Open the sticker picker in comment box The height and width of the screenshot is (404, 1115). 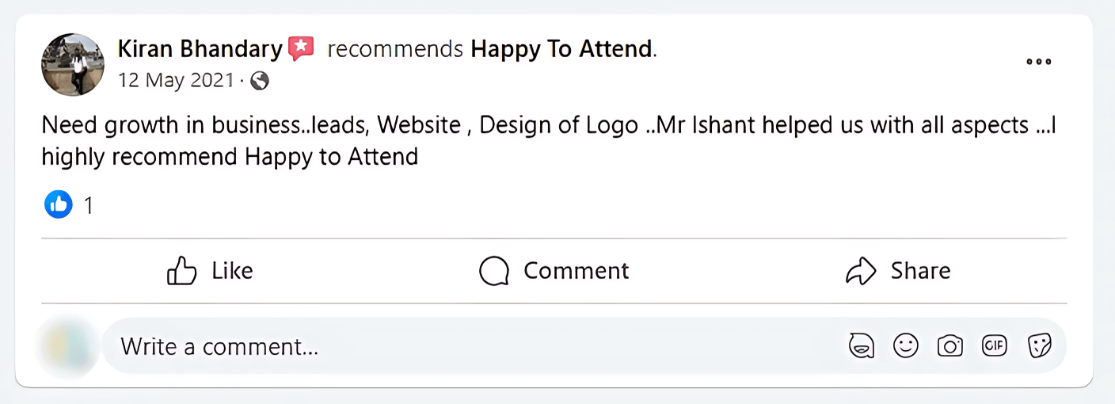1038,346
